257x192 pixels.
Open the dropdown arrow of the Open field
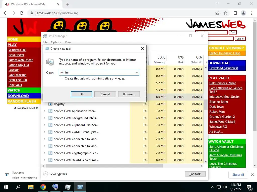coord(137,73)
